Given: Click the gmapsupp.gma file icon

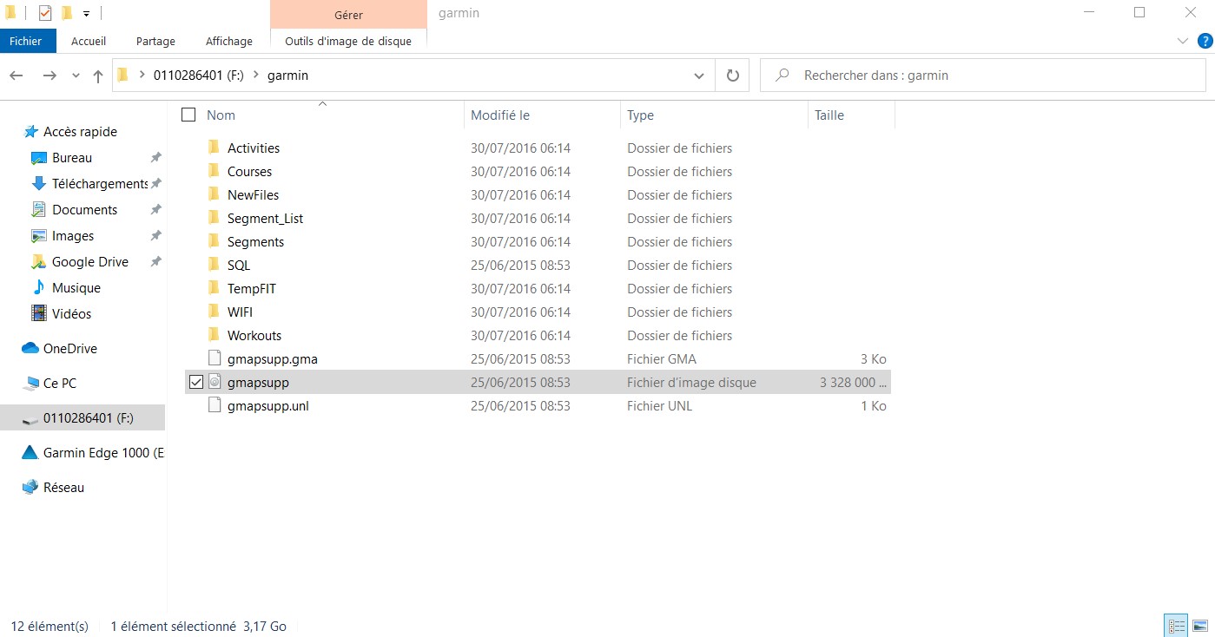Looking at the screenshot, I should 215,358.
